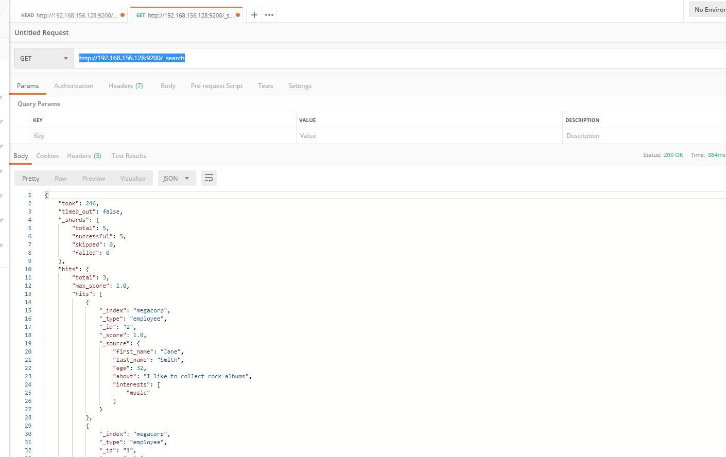Open the request Headers (7) tab

coord(126,86)
